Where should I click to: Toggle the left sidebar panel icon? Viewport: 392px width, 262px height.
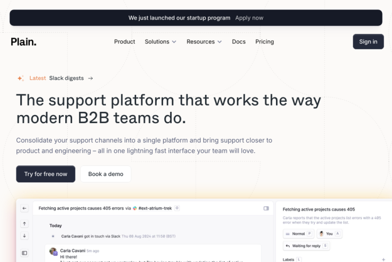(24, 253)
